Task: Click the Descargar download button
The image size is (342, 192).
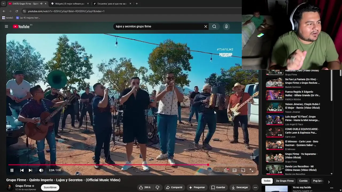Action: tap(240, 187)
